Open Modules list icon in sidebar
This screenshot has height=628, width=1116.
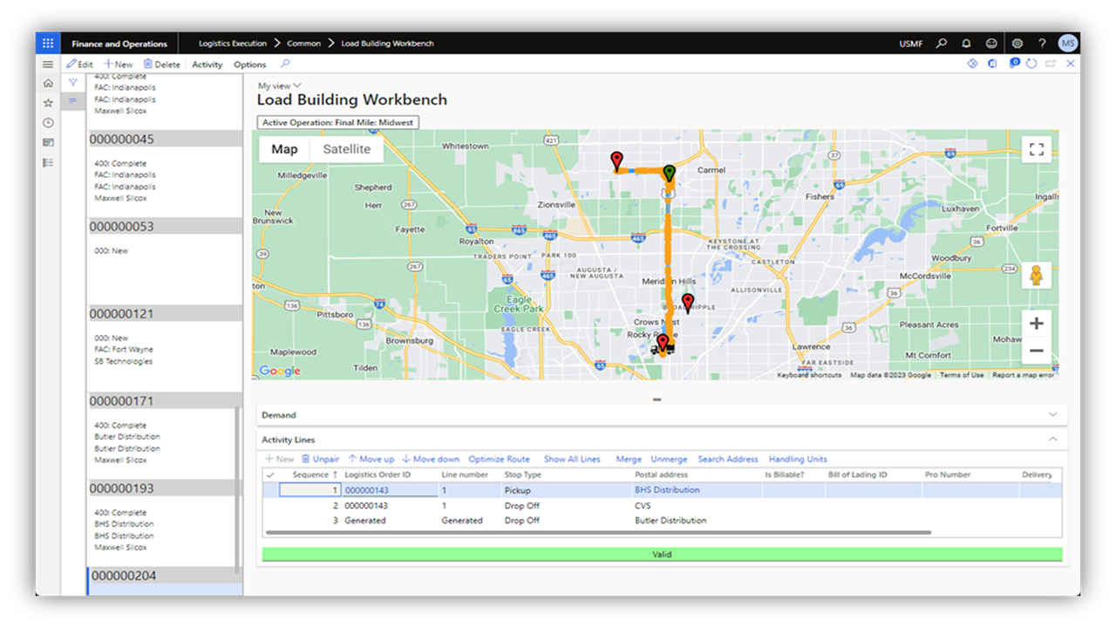click(x=48, y=162)
